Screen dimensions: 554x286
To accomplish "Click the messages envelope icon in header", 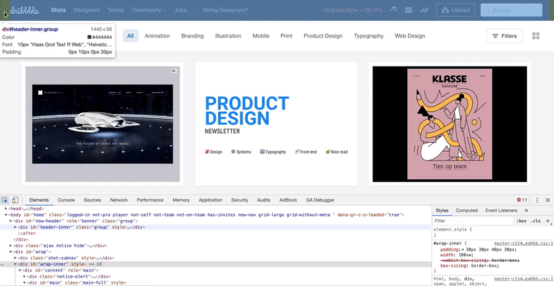I will pos(408,10).
